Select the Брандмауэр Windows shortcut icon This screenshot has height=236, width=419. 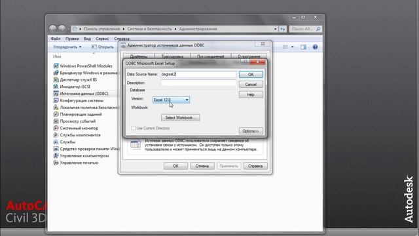pos(56,73)
